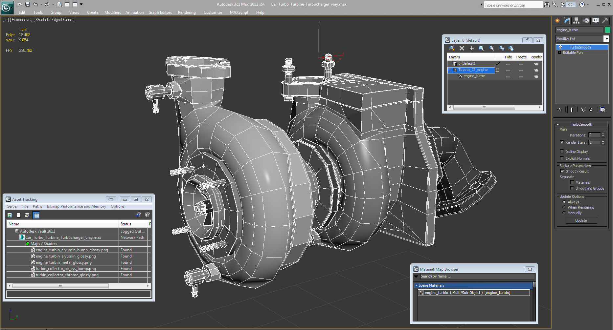Enable Separate by Materials checkbox
This screenshot has height=330, width=613.
pyautogui.click(x=572, y=182)
